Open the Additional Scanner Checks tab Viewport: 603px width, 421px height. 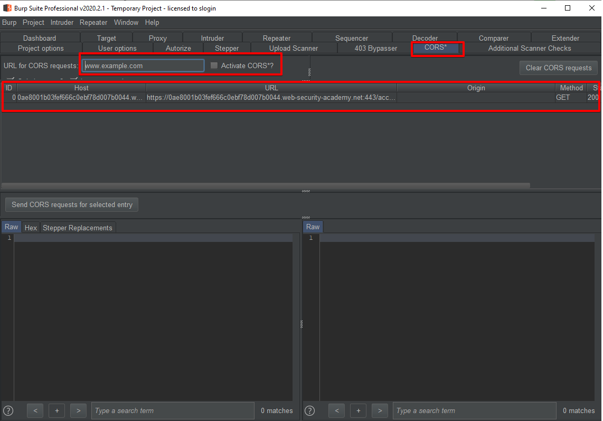click(x=530, y=48)
